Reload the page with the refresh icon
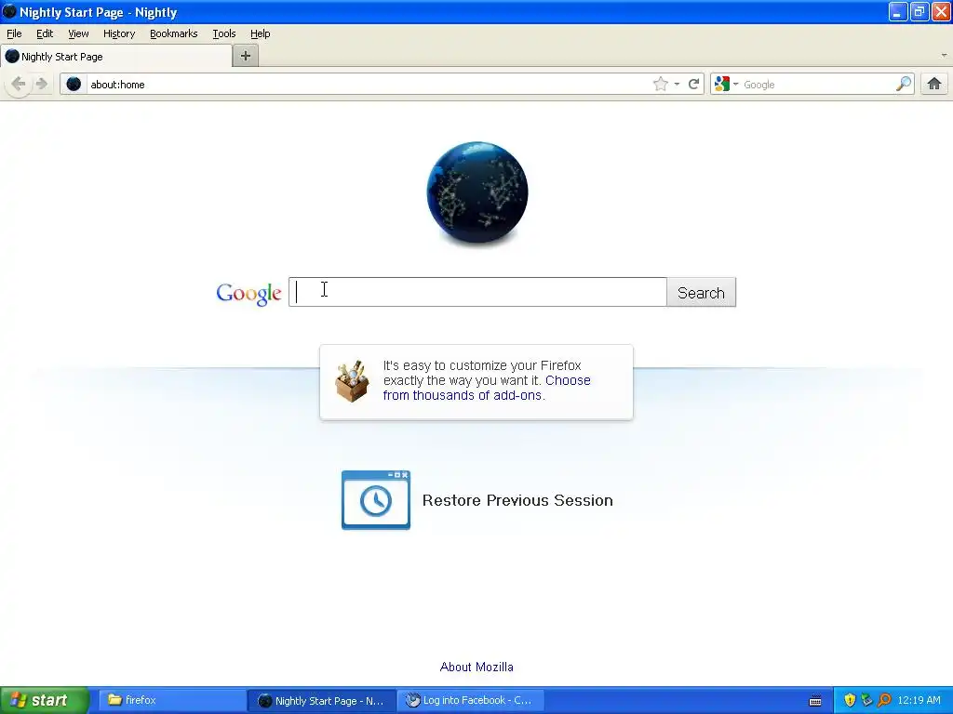This screenshot has width=953, height=714. click(693, 84)
